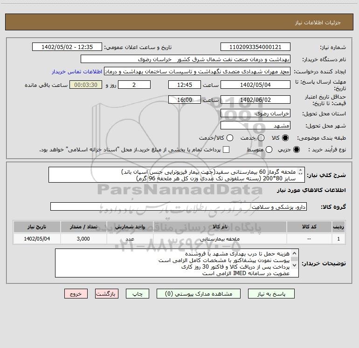Click the ردیف column header
The height and width of the screenshot is (348, 359).
338,227
